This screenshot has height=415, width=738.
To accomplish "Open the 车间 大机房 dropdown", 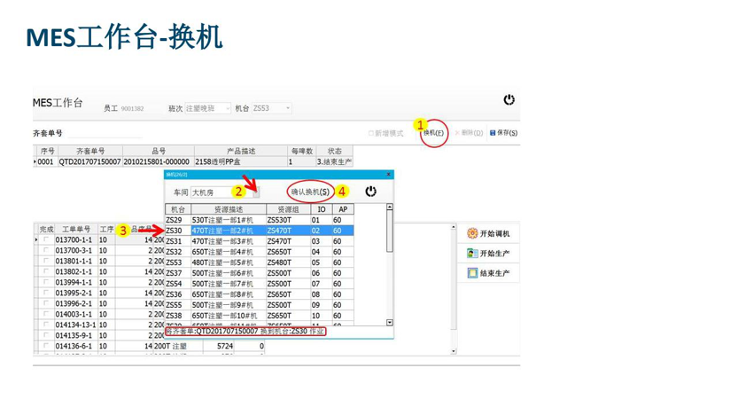I will coord(254,192).
